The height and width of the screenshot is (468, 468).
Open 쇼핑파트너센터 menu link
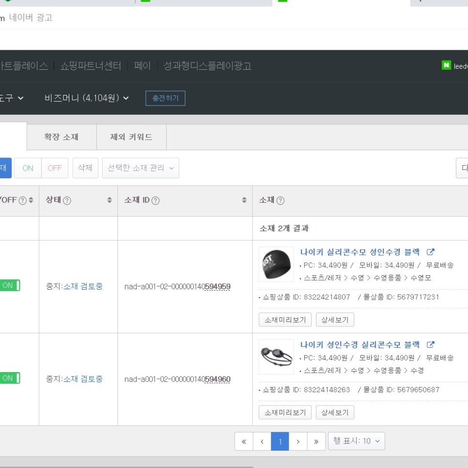pyautogui.click(x=91, y=66)
